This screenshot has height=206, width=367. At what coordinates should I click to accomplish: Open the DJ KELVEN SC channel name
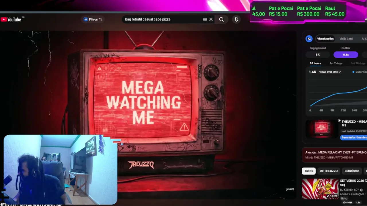coord(350,190)
